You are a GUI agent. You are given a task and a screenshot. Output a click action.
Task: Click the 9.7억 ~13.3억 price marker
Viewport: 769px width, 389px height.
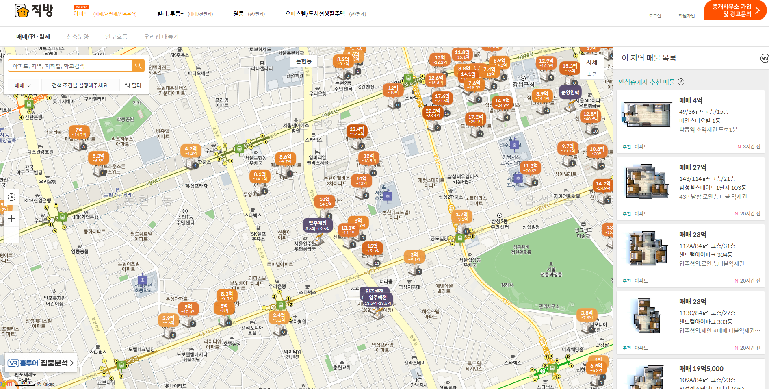(568, 148)
